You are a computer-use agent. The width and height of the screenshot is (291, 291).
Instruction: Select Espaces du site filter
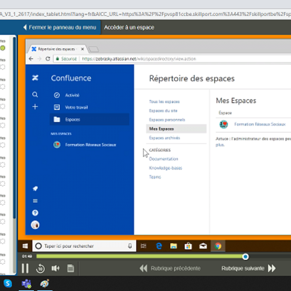pos(163,111)
